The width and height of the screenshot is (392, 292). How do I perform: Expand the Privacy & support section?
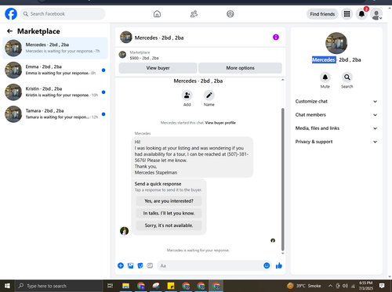click(x=336, y=142)
